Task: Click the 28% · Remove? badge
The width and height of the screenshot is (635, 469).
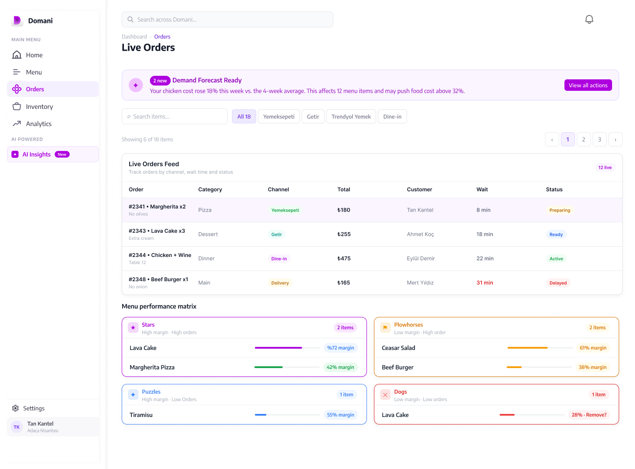Action: click(x=589, y=415)
